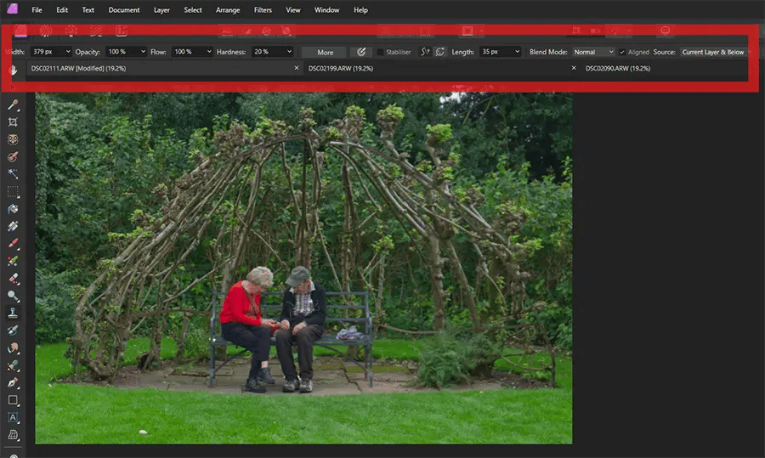Image resolution: width=765 pixels, height=458 pixels.
Task: Switch to the Export Persona
Action: pyautogui.click(x=122, y=31)
